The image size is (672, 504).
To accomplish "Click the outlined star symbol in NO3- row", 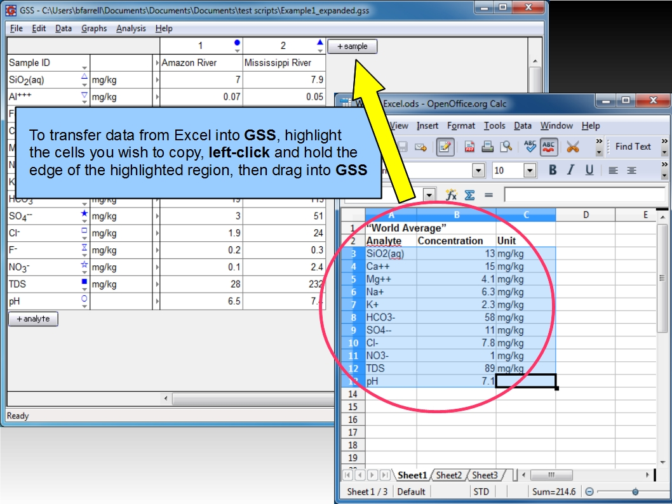I will click(x=84, y=264).
